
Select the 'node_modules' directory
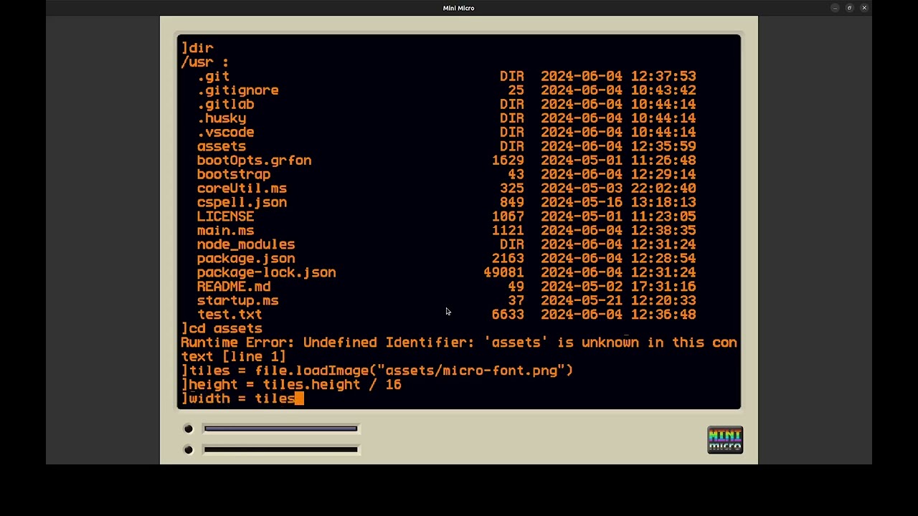click(x=246, y=244)
